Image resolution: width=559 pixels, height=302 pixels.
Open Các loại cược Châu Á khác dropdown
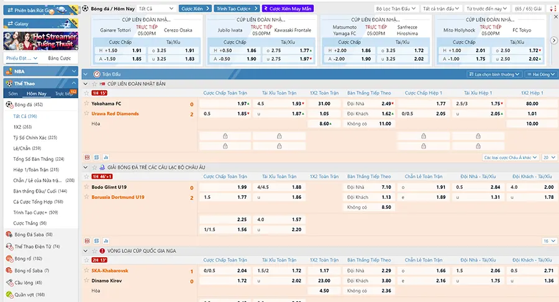tap(511, 157)
